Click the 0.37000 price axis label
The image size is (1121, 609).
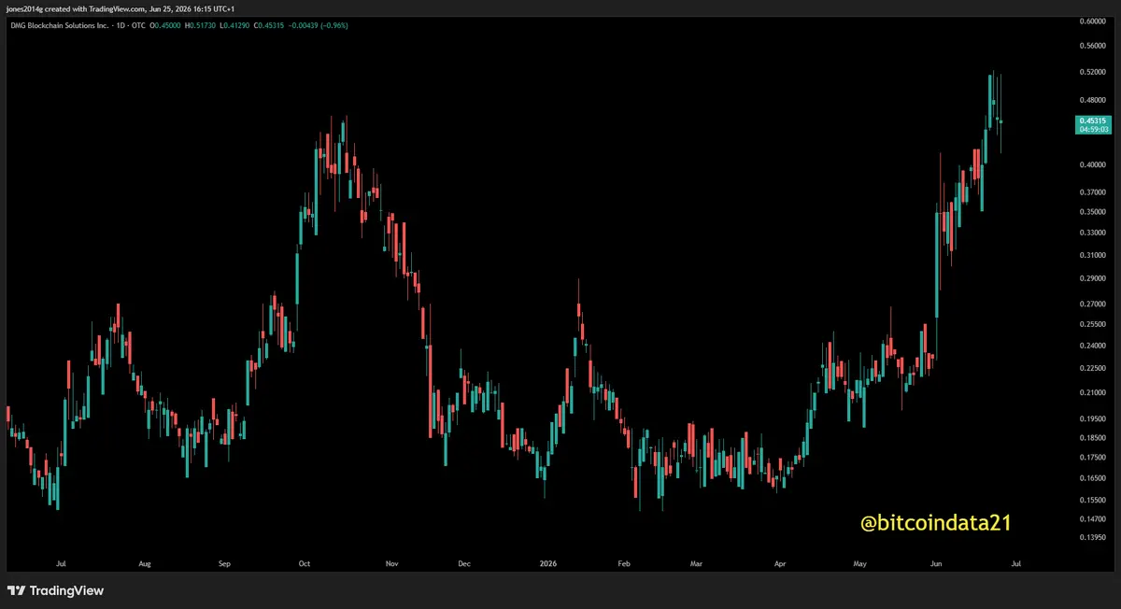[1092, 192]
